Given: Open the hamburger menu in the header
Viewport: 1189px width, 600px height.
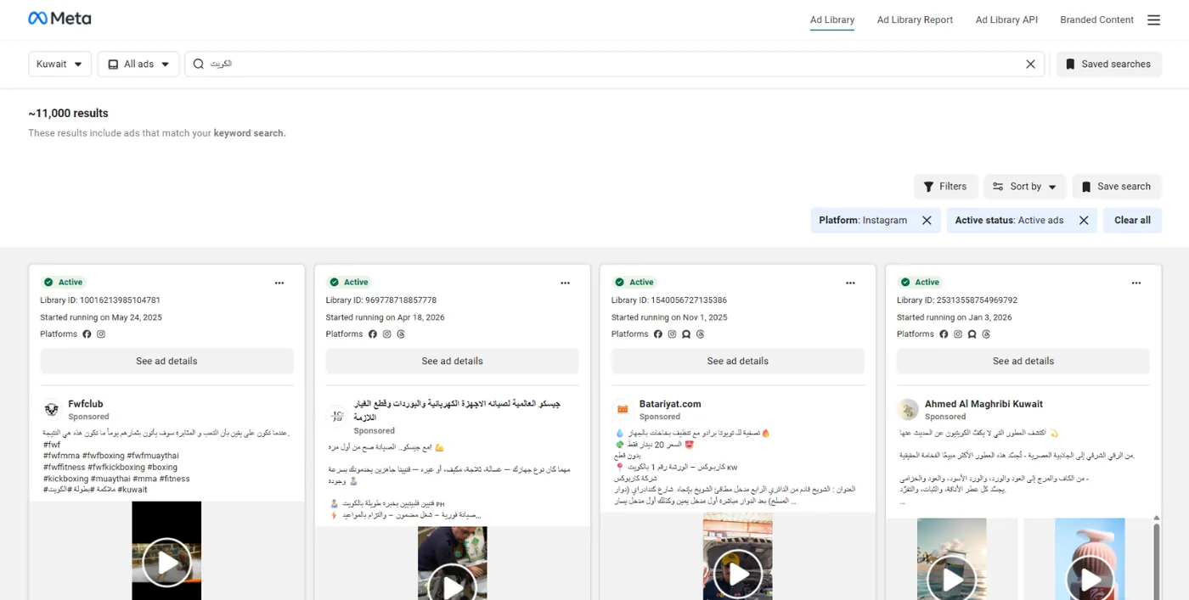Looking at the screenshot, I should coord(1153,20).
